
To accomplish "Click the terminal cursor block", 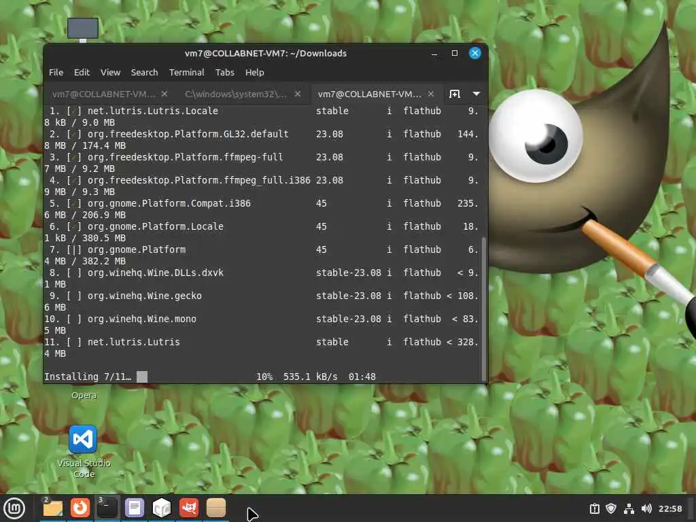I will point(142,377).
